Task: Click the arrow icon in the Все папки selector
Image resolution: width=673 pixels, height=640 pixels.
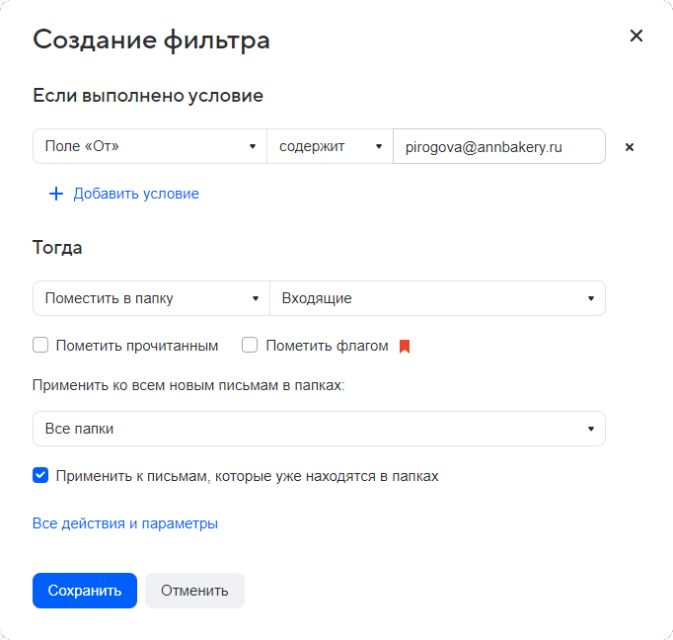Action: point(590,429)
